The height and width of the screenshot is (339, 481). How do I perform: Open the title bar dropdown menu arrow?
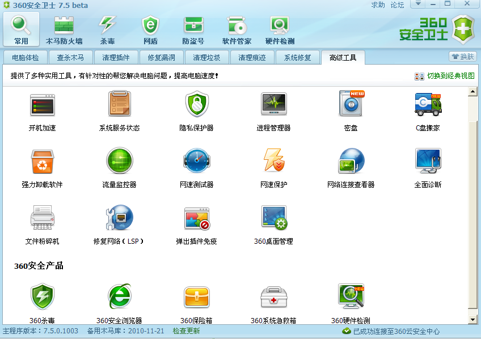click(418, 3)
